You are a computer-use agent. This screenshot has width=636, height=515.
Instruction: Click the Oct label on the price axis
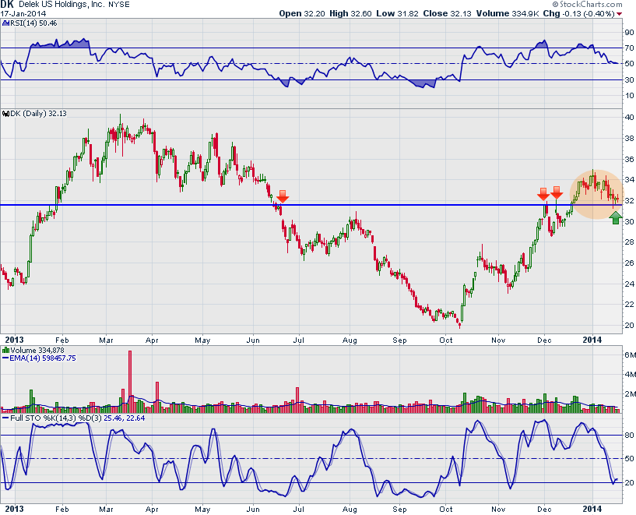pos(446,340)
